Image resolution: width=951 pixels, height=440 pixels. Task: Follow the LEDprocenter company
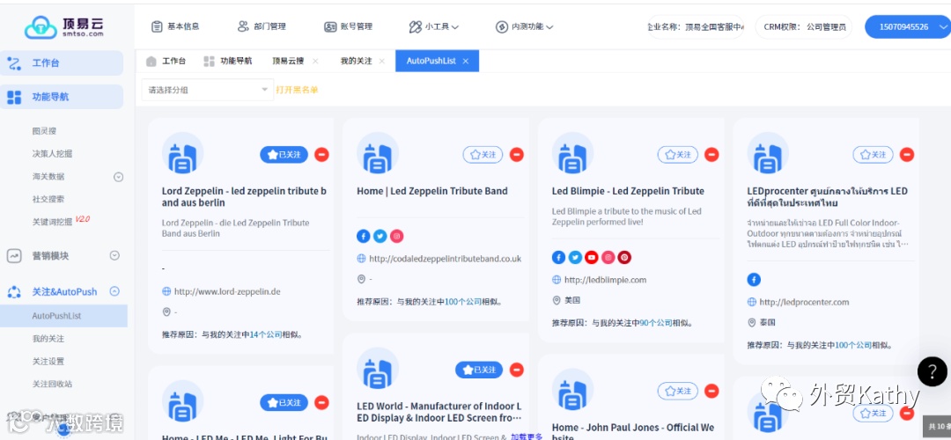[873, 155]
